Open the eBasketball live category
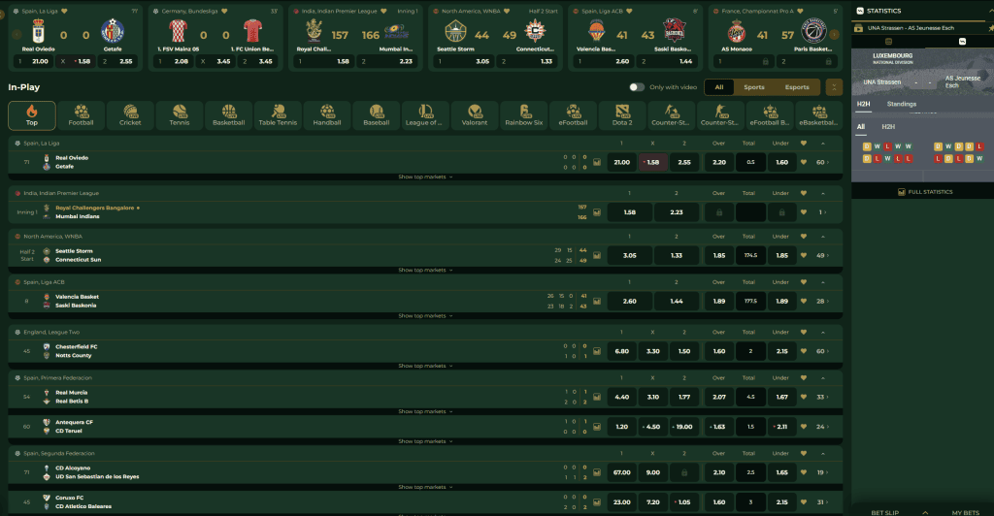The height and width of the screenshot is (516, 994). [819, 115]
